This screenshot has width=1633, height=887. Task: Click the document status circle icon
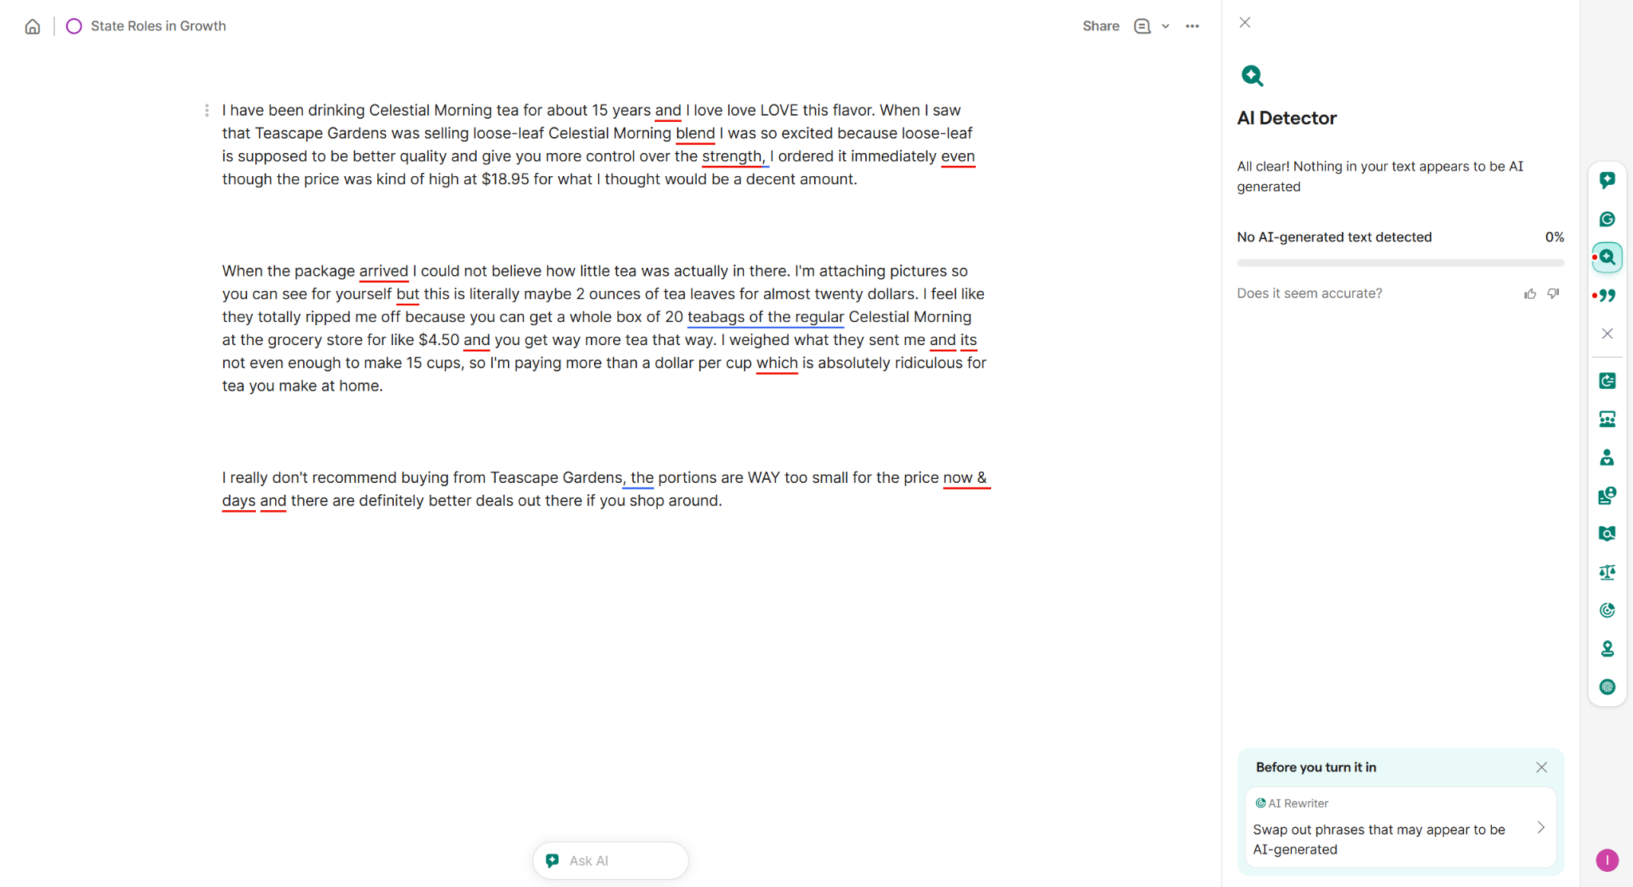73,26
